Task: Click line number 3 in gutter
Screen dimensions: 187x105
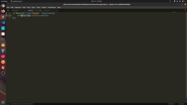Action: pos(10,18)
